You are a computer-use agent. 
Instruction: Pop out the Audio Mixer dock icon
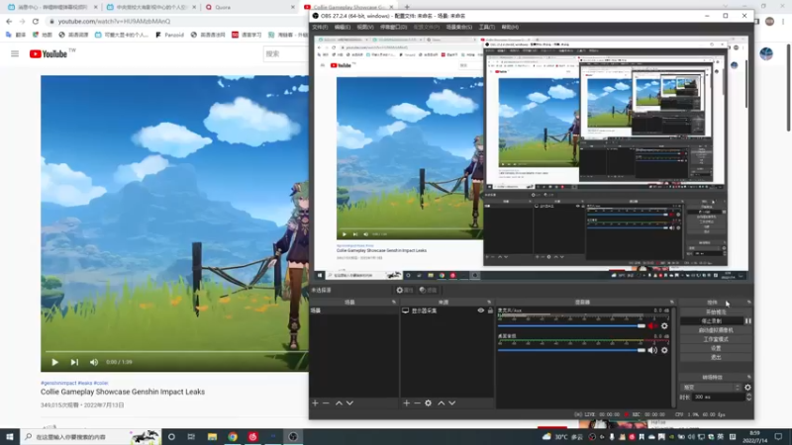pyautogui.click(x=672, y=302)
